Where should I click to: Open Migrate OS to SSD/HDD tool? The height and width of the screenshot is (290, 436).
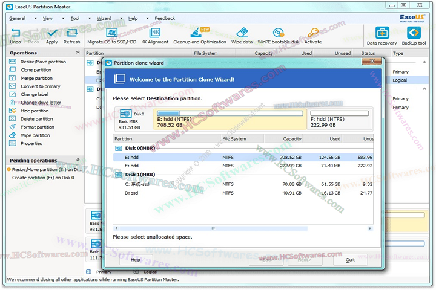point(112,36)
